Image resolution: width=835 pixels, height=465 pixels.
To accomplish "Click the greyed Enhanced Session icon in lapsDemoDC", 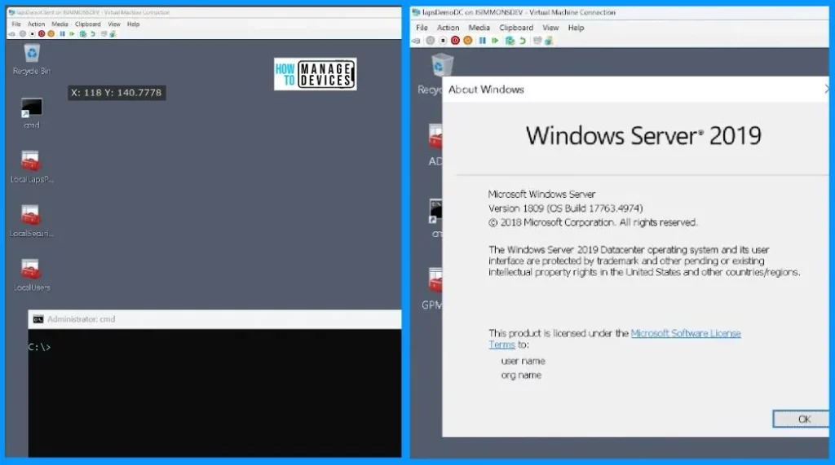I will coord(537,41).
